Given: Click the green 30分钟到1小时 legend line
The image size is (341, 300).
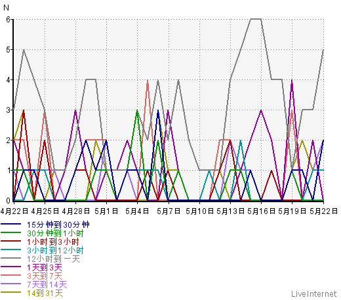Looking at the screenshot, I should coord(11,232).
